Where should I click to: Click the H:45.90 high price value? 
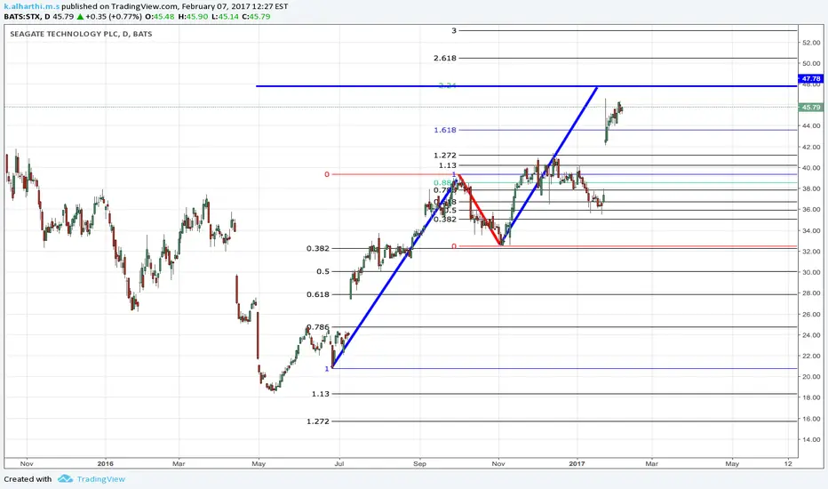tap(194, 16)
